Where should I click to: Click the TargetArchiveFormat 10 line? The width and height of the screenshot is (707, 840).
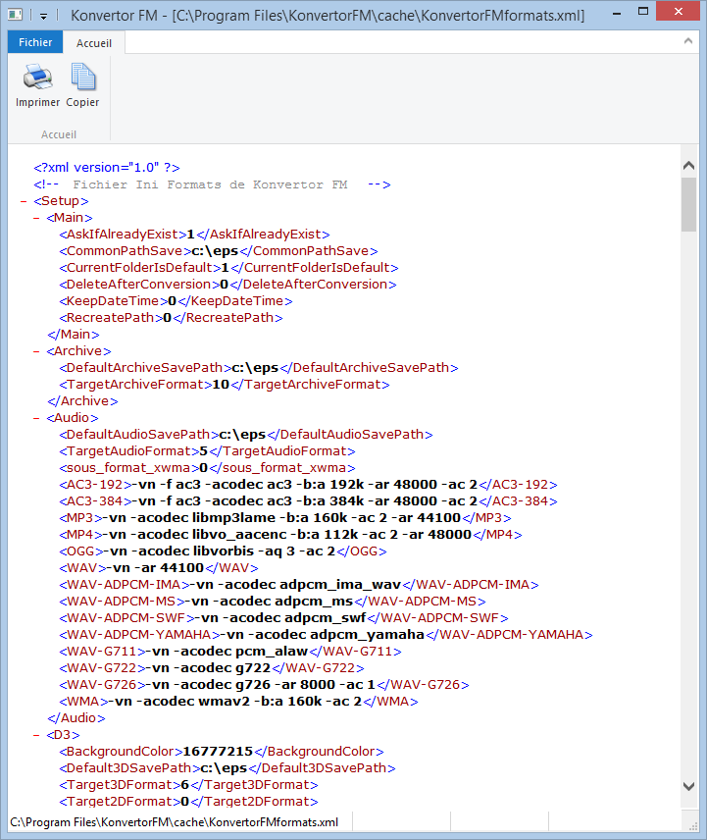coord(225,385)
